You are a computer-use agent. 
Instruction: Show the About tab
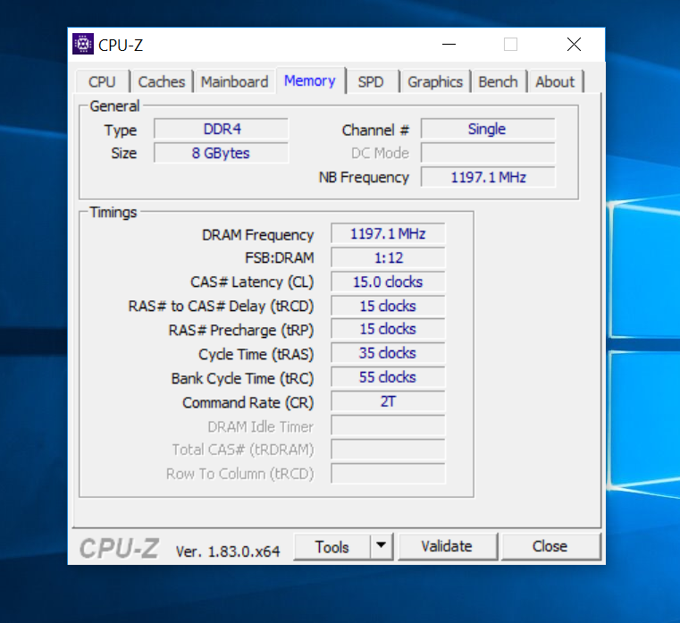555,82
